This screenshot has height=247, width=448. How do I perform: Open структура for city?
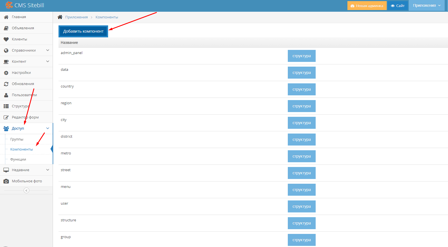point(302,123)
